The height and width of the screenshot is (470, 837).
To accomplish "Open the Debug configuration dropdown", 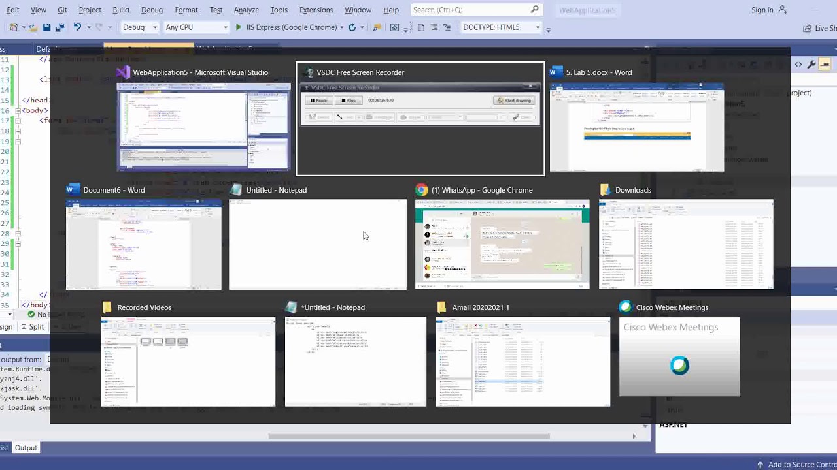I will 140,27.
